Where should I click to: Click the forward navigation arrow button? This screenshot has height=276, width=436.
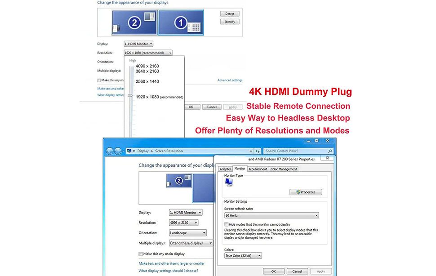[x=118, y=151]
